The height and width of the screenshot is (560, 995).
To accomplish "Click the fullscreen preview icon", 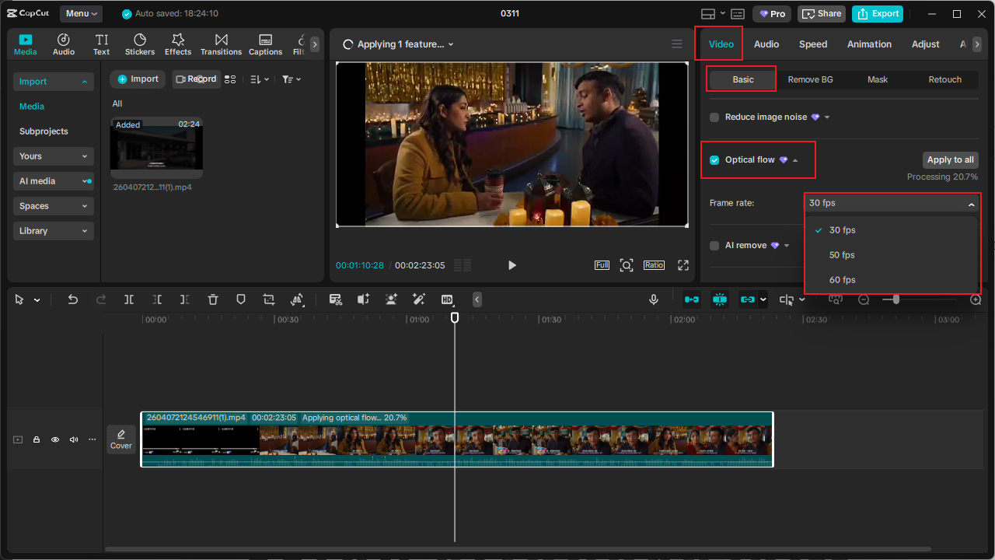I will pyautogui.click(x=683, y=265).
